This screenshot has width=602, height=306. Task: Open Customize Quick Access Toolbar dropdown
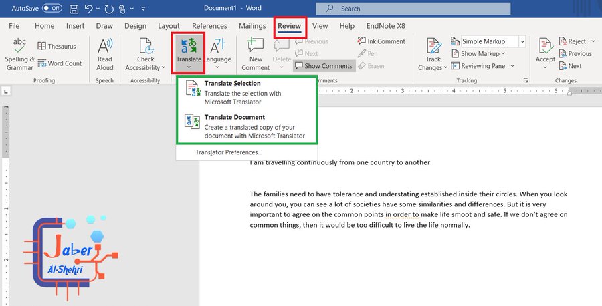pos(143,9)
